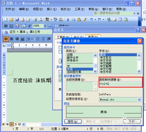Run spelling and grammar check icon

pyautogui.click(x=55, y=20)
